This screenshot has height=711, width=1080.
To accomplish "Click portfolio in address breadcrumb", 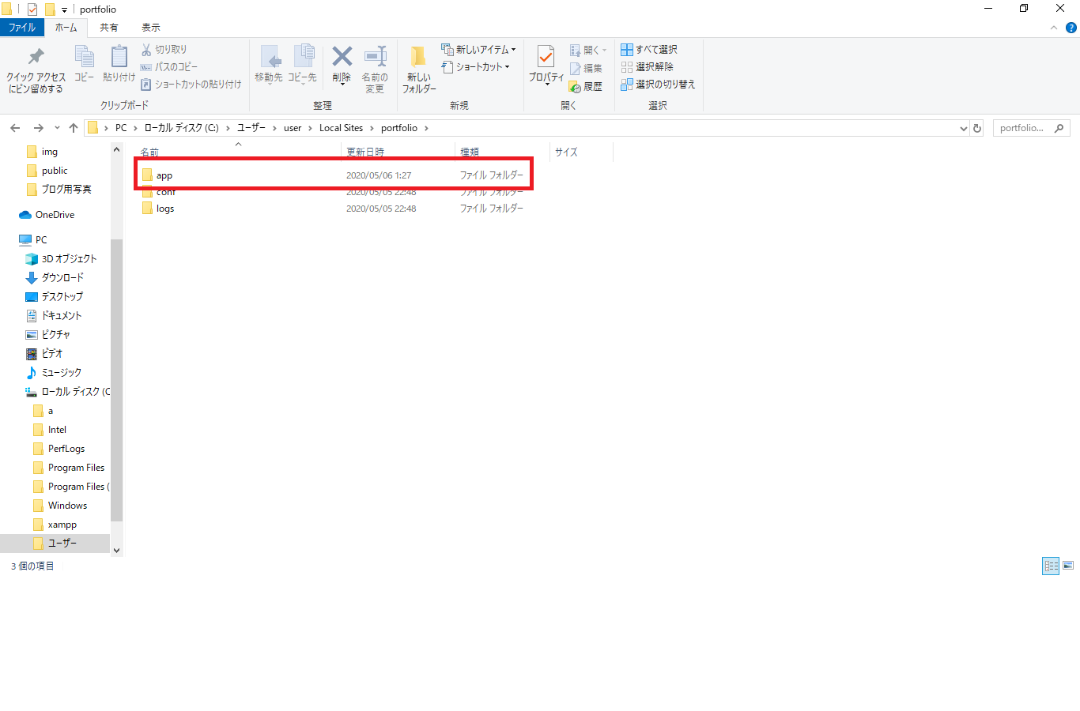I will tap(399, 128).
